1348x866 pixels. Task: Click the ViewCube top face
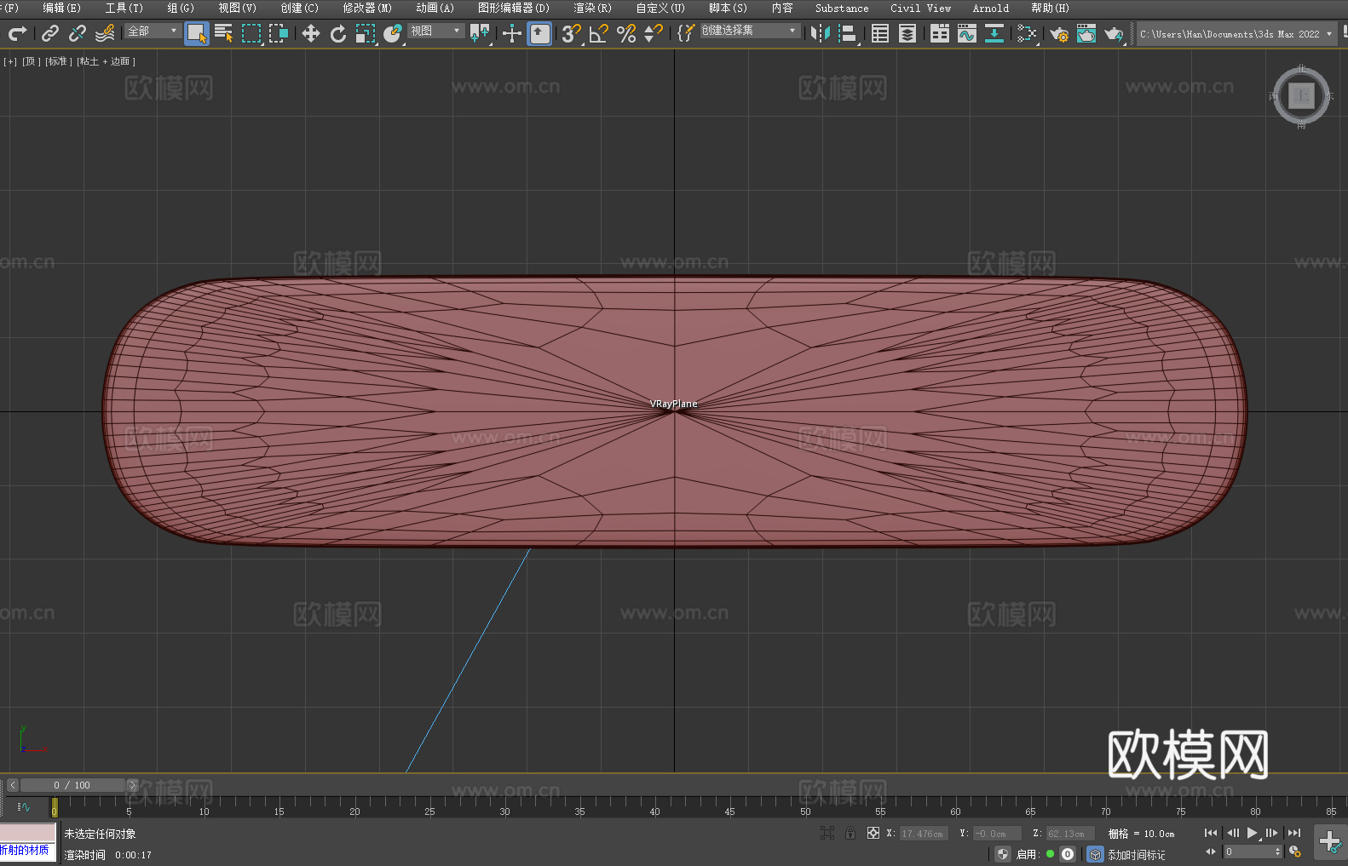click(x=1301, y=95)
